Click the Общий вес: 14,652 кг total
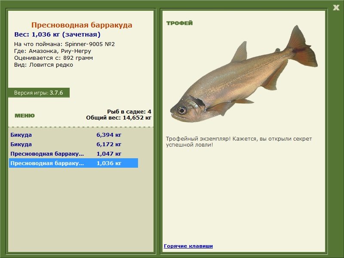Image resolution: width=344 pixels, height=258 pixels. (119, 117)
